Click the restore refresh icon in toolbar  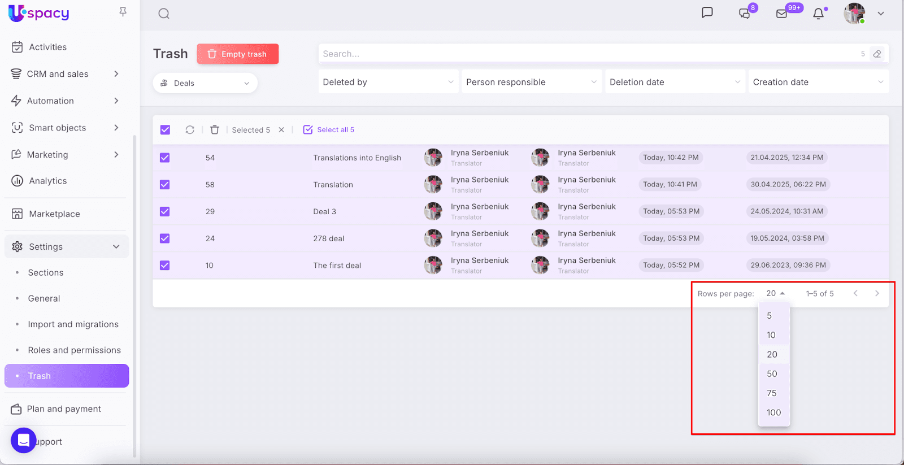click(x=190, y=130)
